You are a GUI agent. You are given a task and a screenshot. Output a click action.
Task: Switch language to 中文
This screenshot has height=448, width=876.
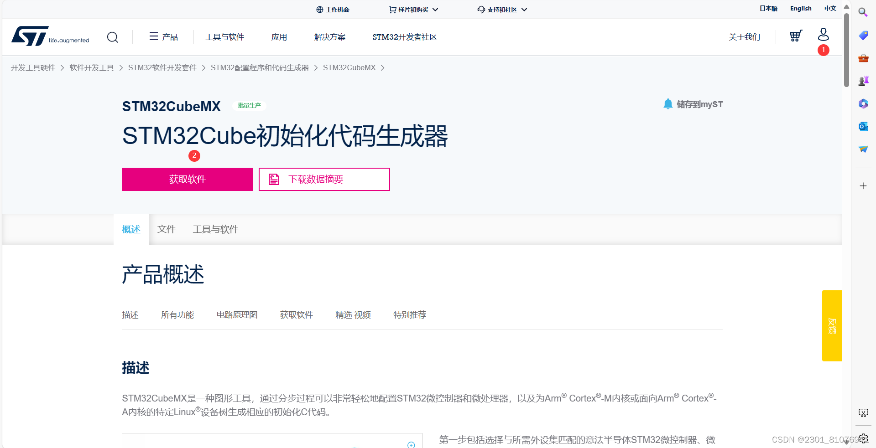830,8
